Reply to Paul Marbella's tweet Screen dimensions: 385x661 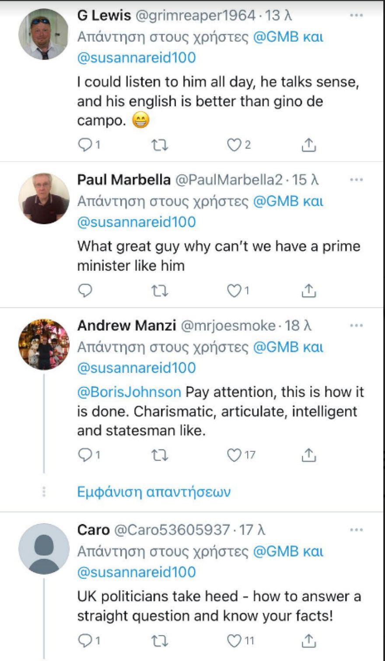click(85, 291)
